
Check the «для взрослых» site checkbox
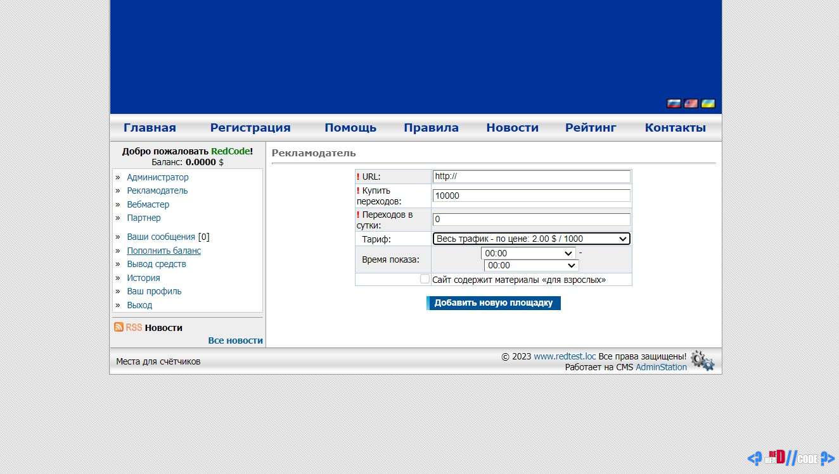425,279
